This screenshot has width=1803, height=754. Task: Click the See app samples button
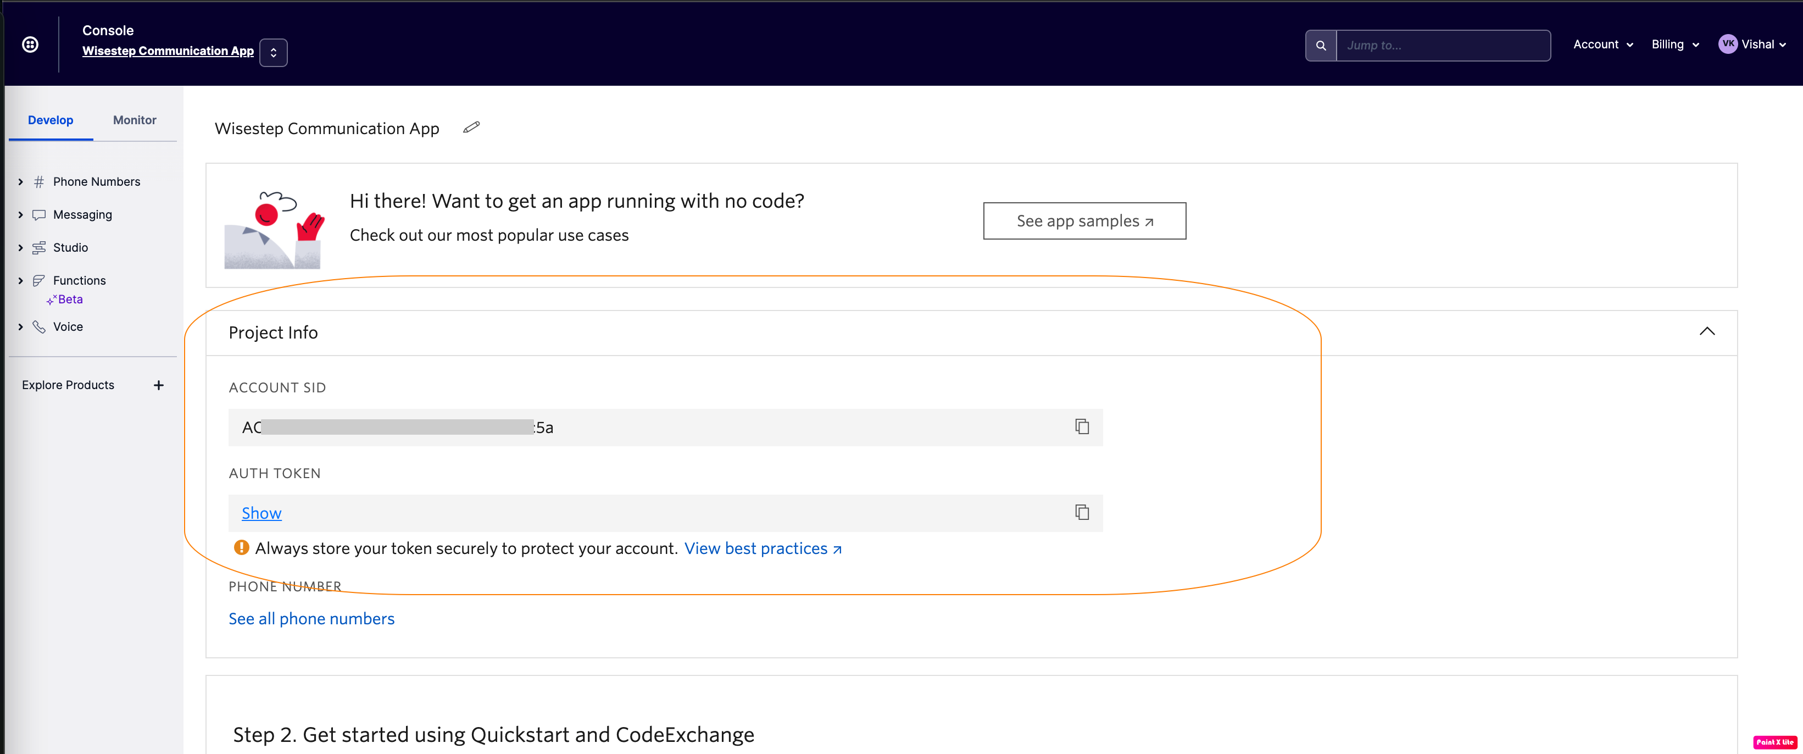(1084, 221)
